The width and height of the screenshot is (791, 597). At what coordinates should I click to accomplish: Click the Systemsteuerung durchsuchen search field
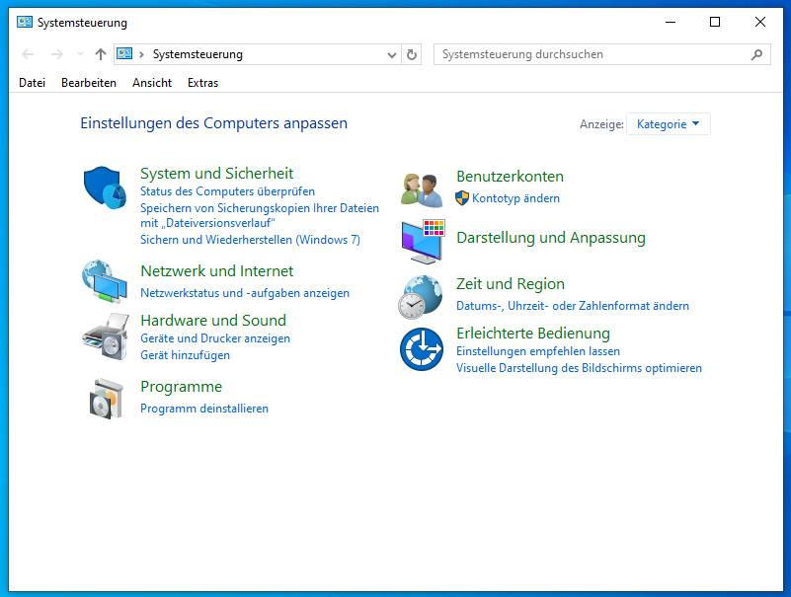593,54
